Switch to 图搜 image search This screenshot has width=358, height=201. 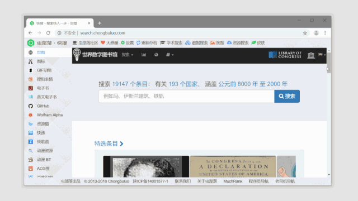[x=218, y=42]
